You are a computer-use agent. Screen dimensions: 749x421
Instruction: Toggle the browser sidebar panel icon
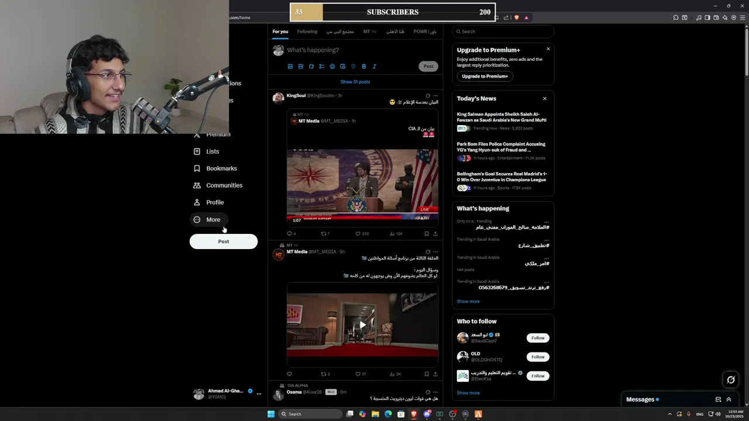pos(707,18)
